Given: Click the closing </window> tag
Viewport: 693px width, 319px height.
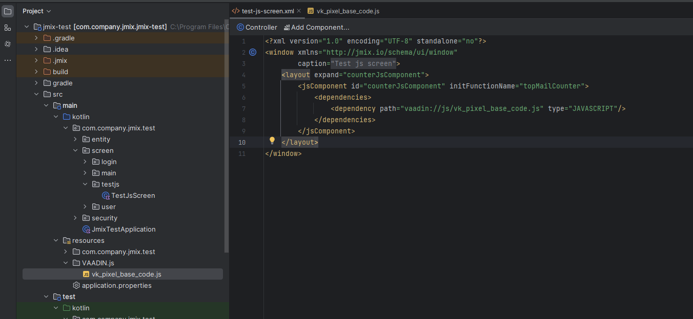Looking at the screenshot, I should click(x=283, y=153).
